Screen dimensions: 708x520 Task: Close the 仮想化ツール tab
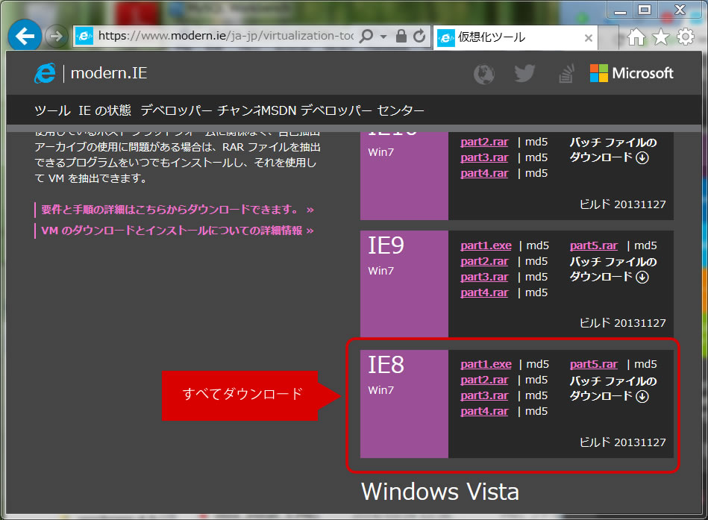click(589, 38)
